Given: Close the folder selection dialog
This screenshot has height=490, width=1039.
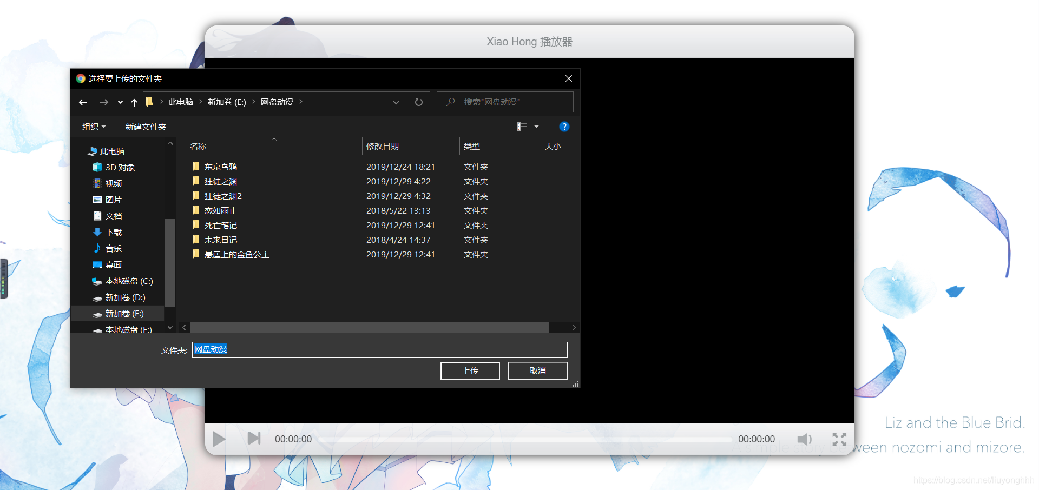Looking at the screenshot, I should [x=569, y=78].
